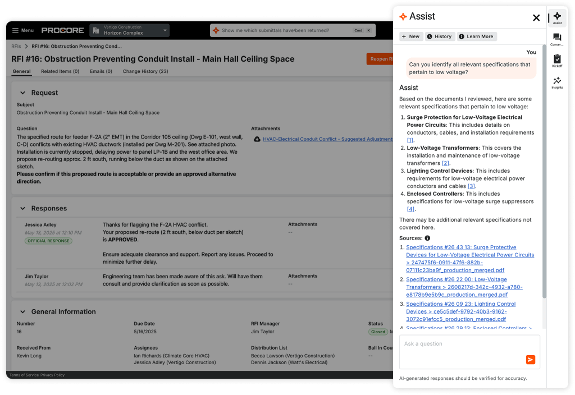Click the Procore logo
The width and height of the screenshot is (575, 395).
63,30
